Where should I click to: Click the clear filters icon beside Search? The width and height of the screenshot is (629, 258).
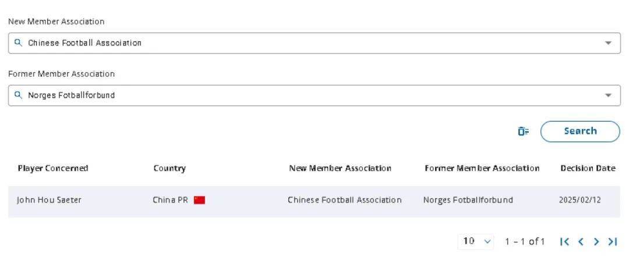coord(523,132)
